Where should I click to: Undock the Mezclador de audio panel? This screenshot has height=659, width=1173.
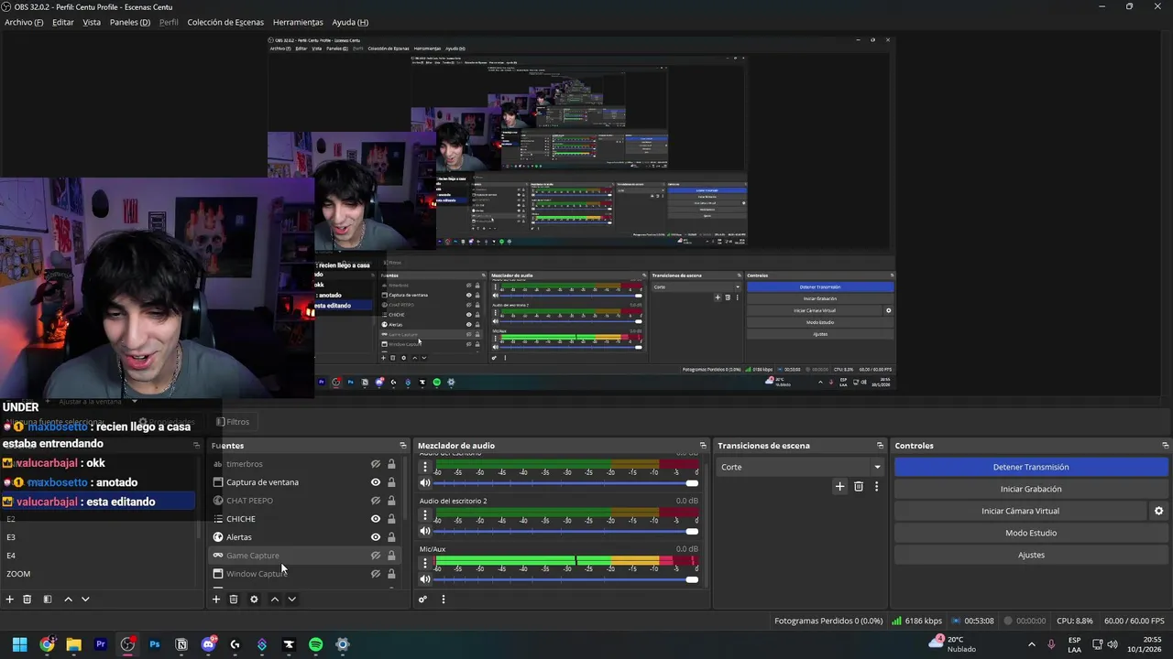703,446
